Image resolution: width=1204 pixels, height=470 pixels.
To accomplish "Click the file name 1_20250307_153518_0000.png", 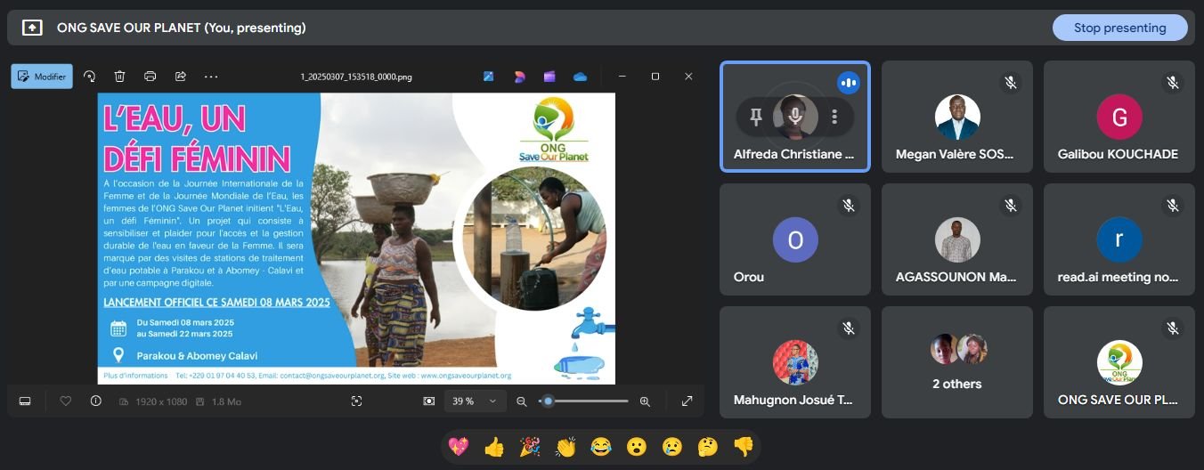I will [x=356, y=77].
